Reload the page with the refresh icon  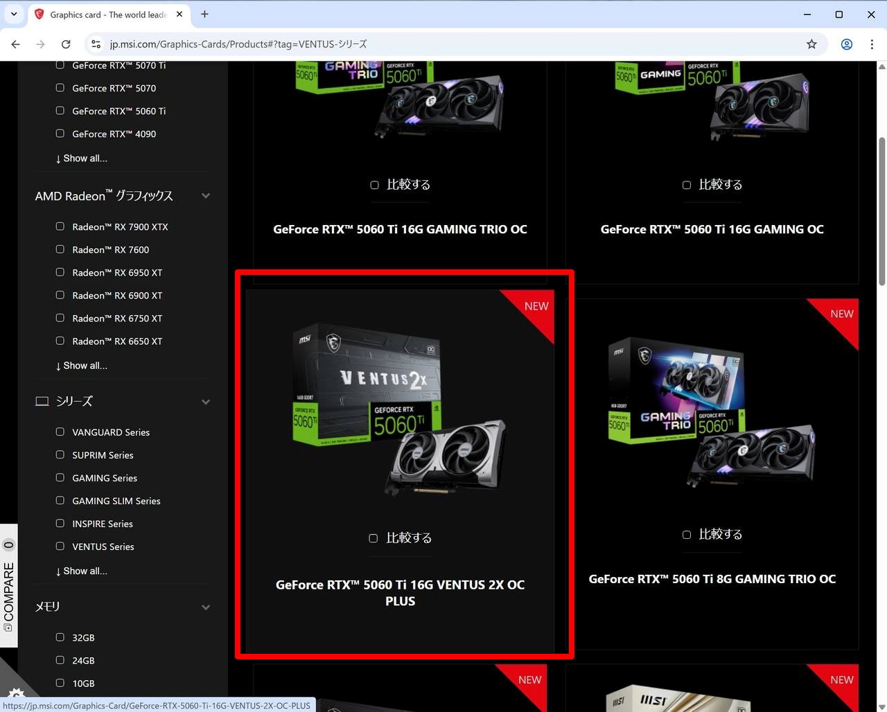66,44
